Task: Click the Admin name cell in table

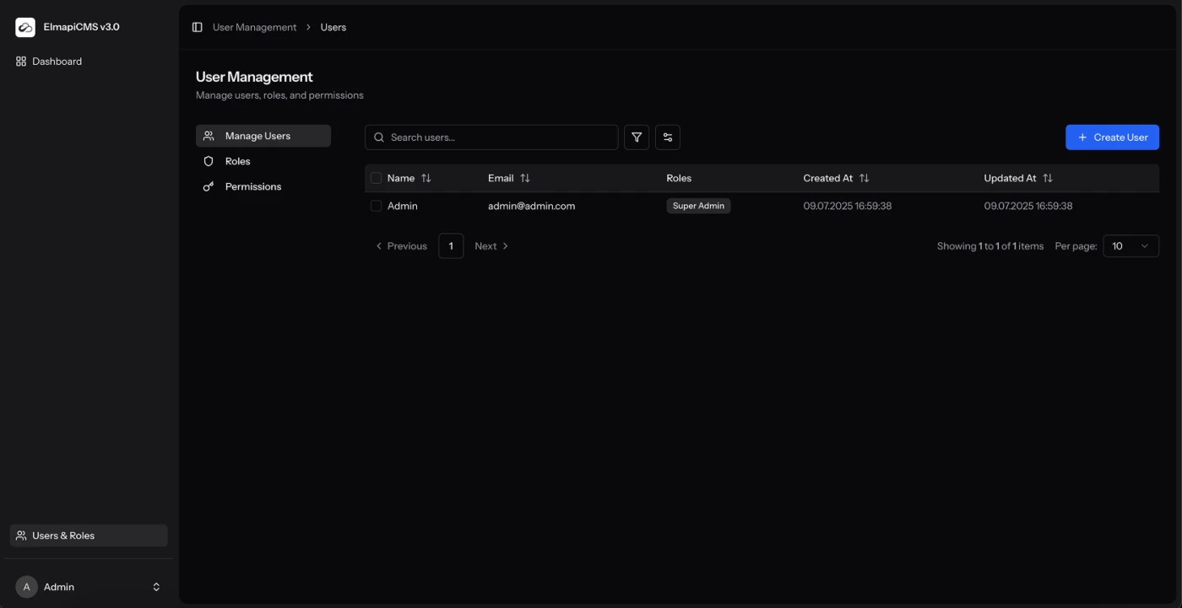Action: [403, 206]
